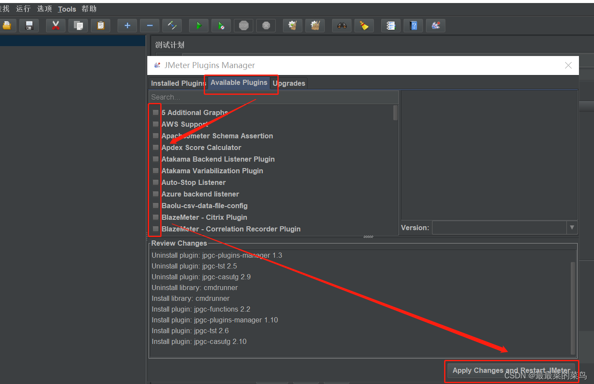Image resolution: width=594 pixels, height=384 pixels.
Task: Switch to Available Plugins tab
Action: coord(239,82)
